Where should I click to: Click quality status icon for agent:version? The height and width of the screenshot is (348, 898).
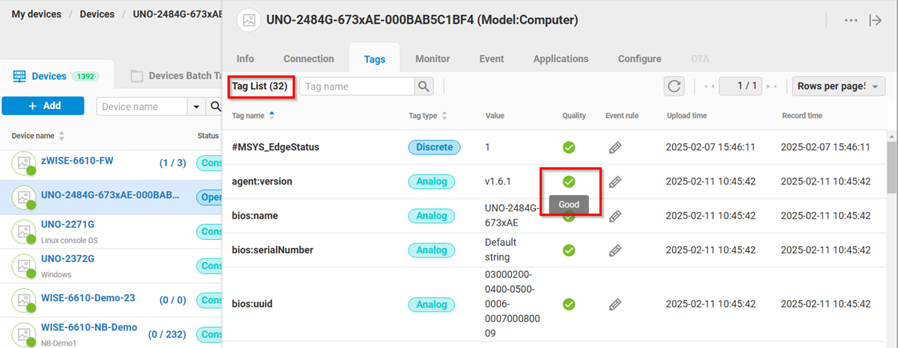pyautogui.click(x=569, y=181)
